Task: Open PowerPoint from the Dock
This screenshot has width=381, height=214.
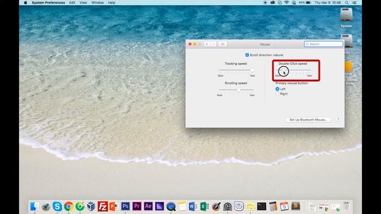Action: click(114, 206)
